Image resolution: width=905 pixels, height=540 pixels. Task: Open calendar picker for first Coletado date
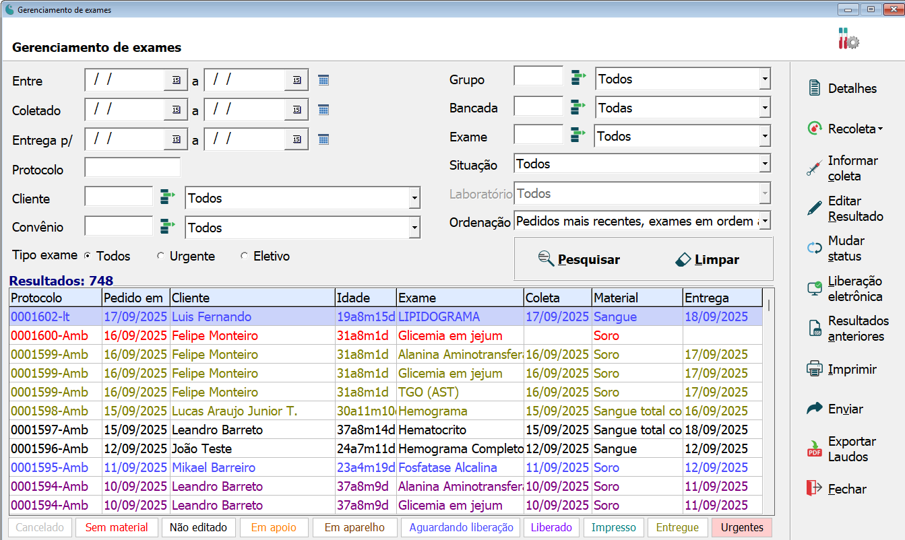(x=176, y=110)
